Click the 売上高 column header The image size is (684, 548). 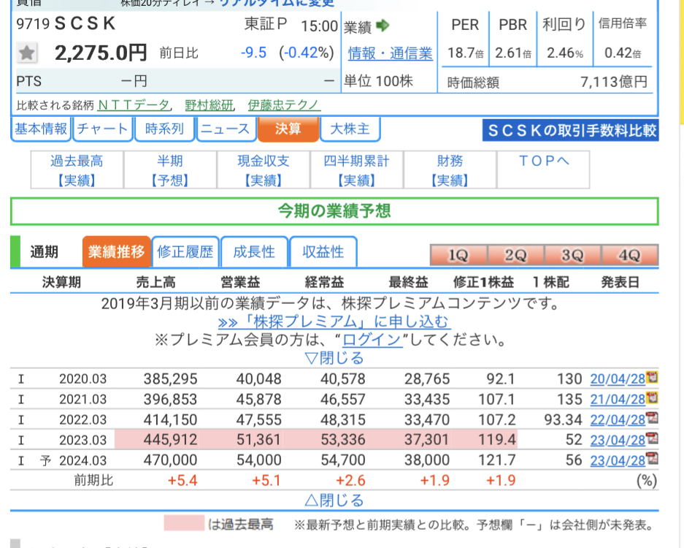click(155, 282)
